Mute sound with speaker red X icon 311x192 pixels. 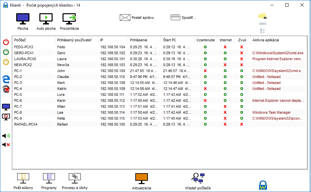[x=6, y=145]
